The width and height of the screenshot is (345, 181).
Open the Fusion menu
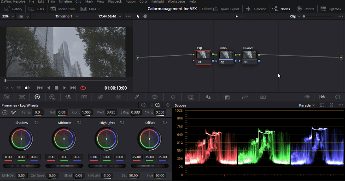130,1
